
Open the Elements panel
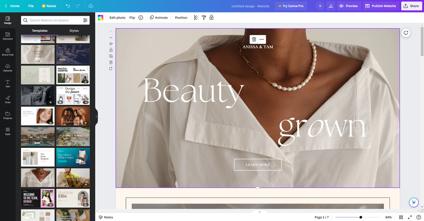7,36
